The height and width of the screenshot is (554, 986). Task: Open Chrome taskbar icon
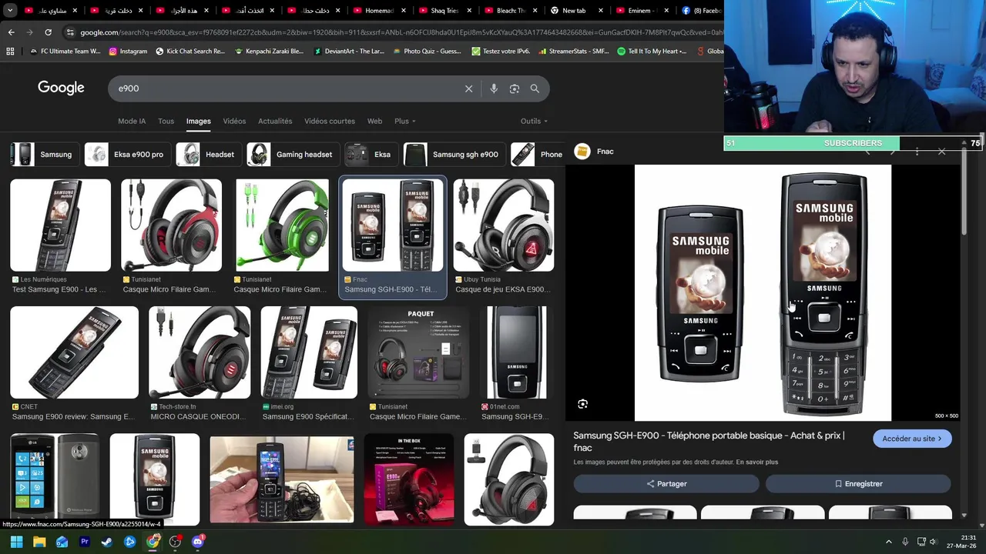click(153, 542)
